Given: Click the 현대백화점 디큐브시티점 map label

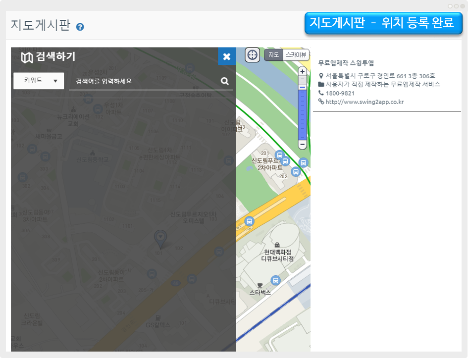Looking at the screenshot, I should click(277, 255).
